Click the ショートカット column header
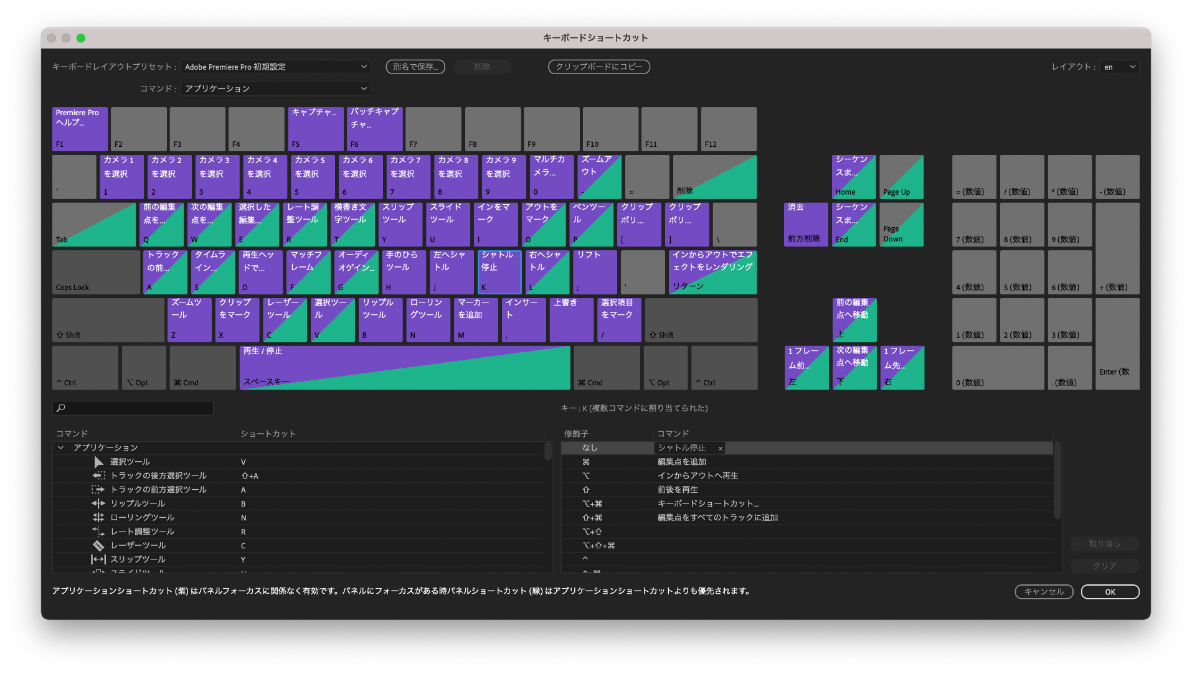The height and width of the screenshot is (674, 1192). 268,434
